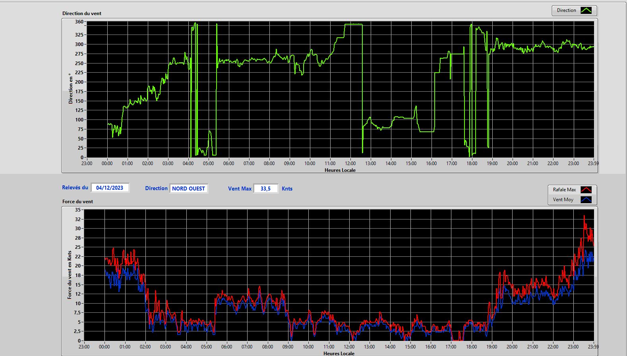The width and height of the screenshot is (627, 356).
Task: Click the 'Force du vent' chart title
Action: [77, 202]
